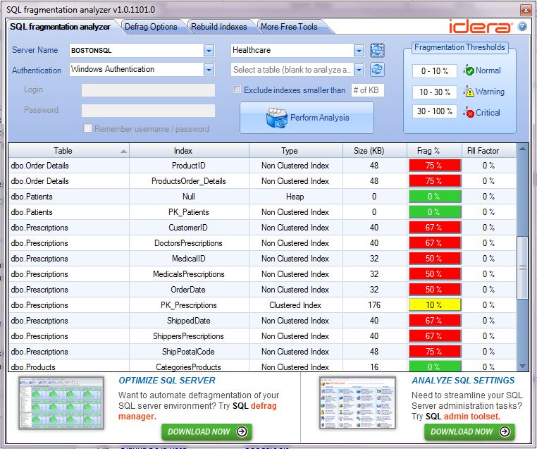The image size is (537, 449).
Task: Click the Warning threshold yellow triangle icon
Action: point(469,92)
